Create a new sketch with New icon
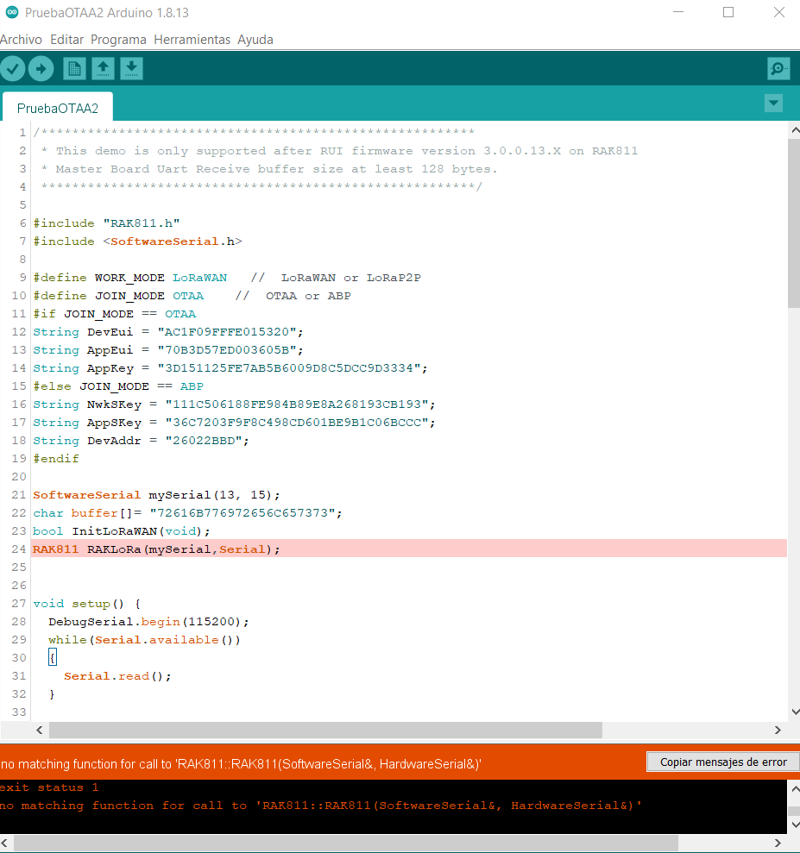The image size is (800, 853). coord(74,69)
